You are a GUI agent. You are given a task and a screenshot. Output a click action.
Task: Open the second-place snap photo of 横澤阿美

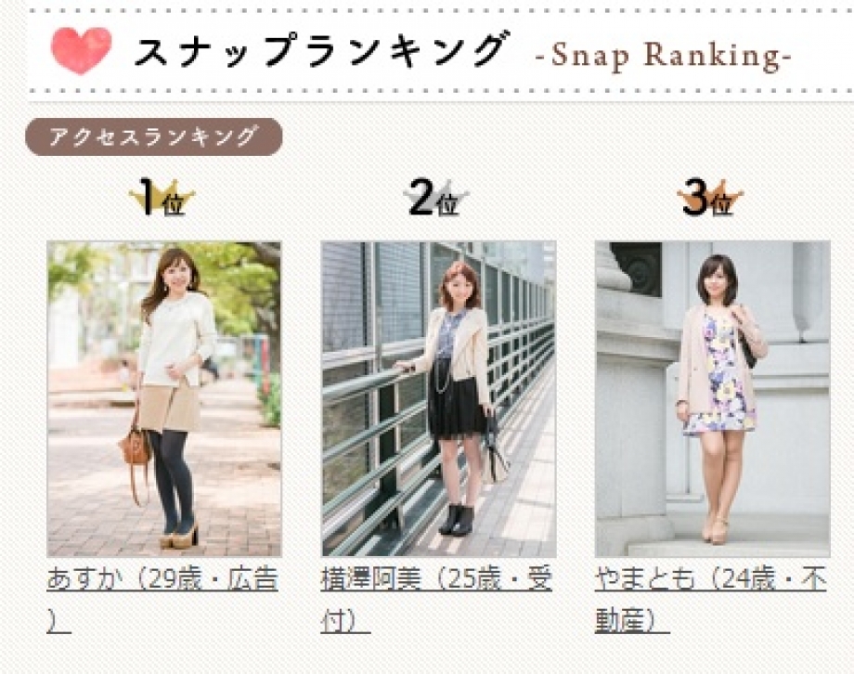point(438,399)
